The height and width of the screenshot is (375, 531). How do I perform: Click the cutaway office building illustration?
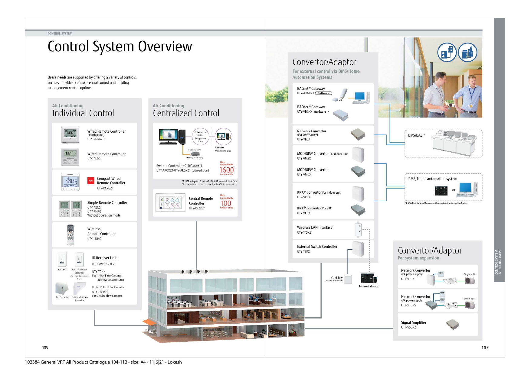[223, 305]
